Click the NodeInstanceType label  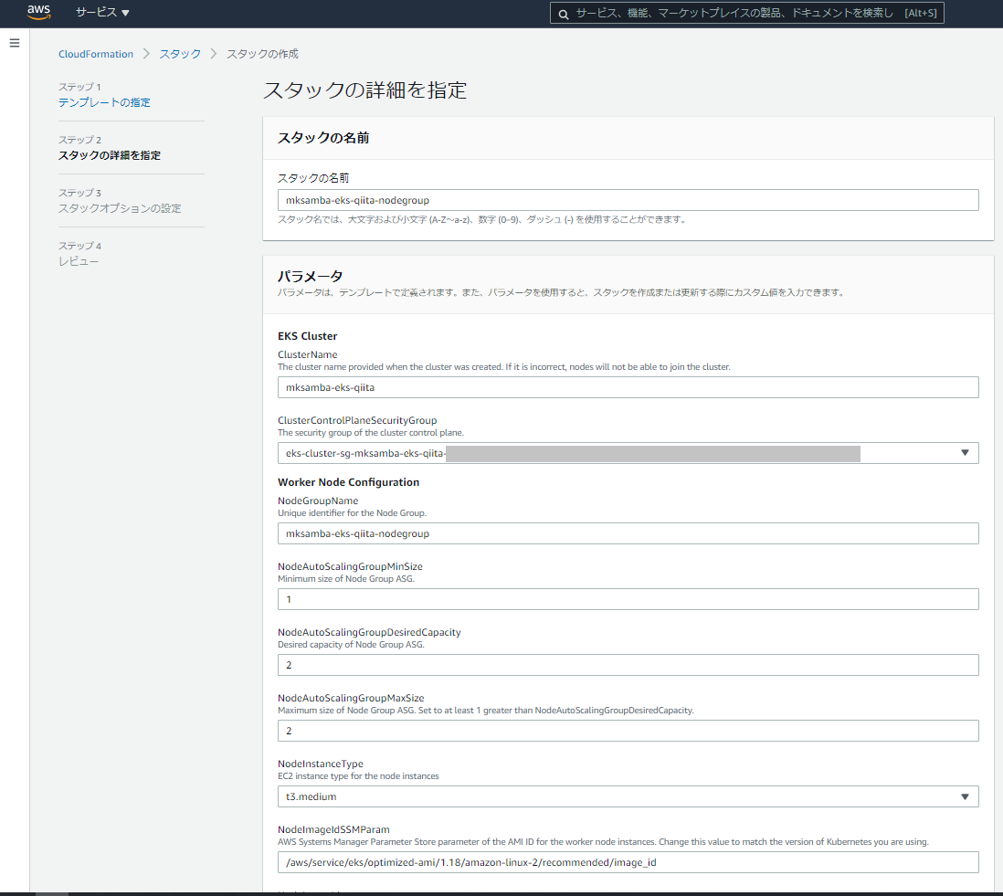tap(321, 764)
